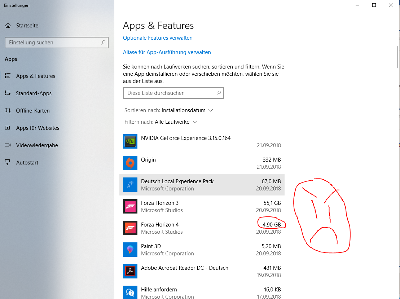The width and height of the screenshot is (400, 299).
Task: Click the NVIDIA GeForce Experience app icon
Action: pos(130,141)
